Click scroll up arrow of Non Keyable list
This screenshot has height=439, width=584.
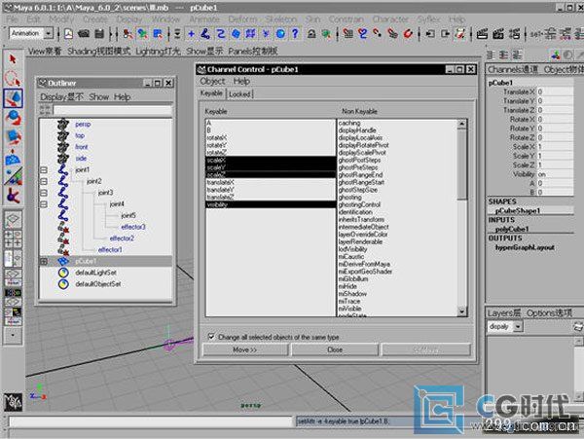click(x=461, y=124)
